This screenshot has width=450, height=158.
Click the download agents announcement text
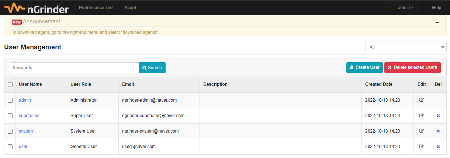click(85, 32)
